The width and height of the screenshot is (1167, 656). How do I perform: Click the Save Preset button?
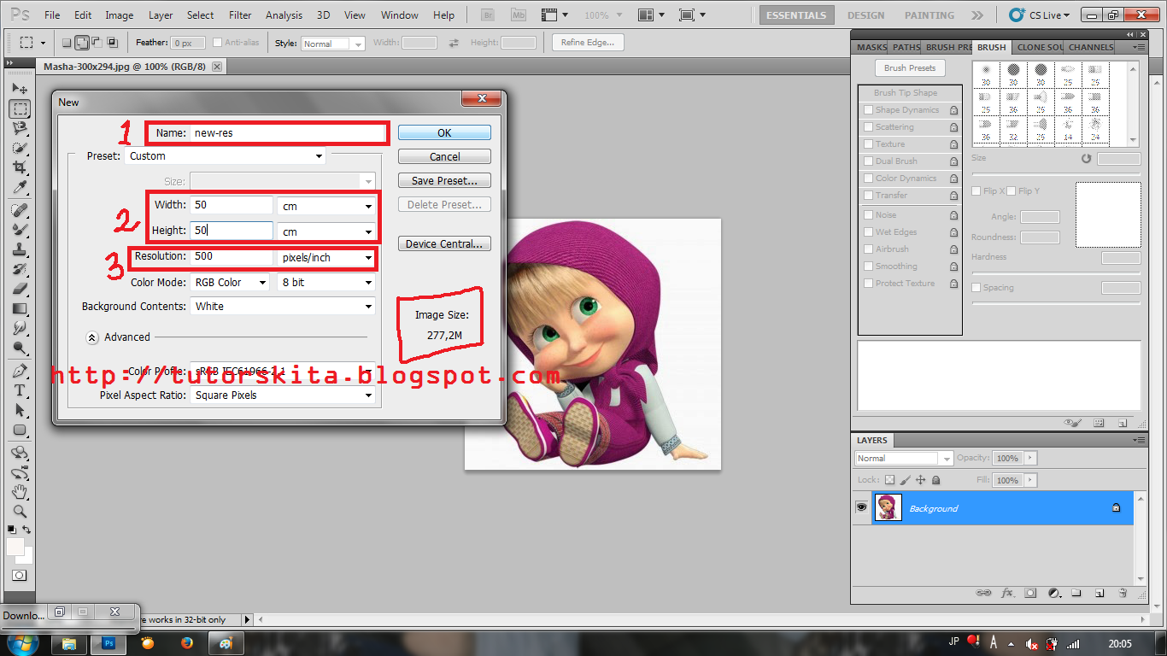click(444, 180)
